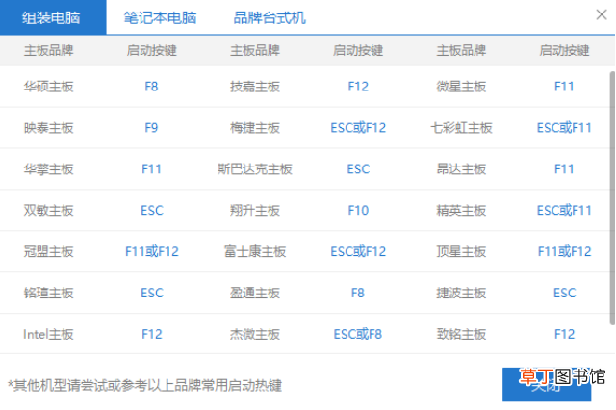Click the Intel主板 brand cell
The image size is (616, 410).
coord(48,334)
